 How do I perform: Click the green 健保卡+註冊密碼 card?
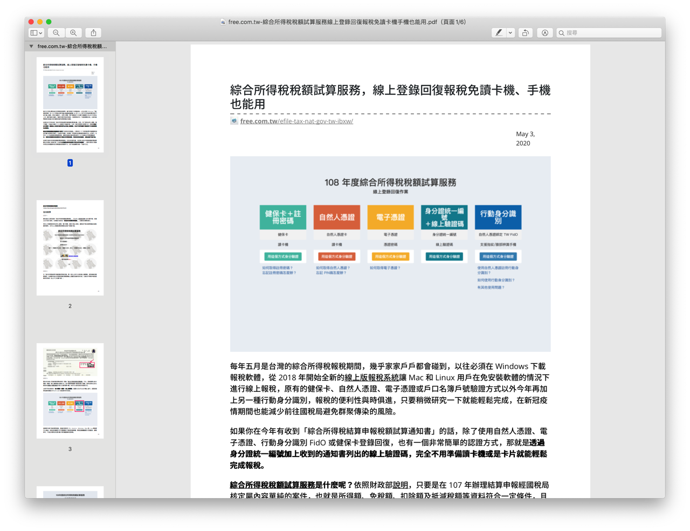(283, 217)
